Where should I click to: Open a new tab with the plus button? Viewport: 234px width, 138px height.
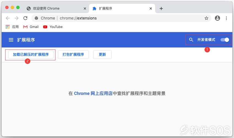tap(161, 9)
